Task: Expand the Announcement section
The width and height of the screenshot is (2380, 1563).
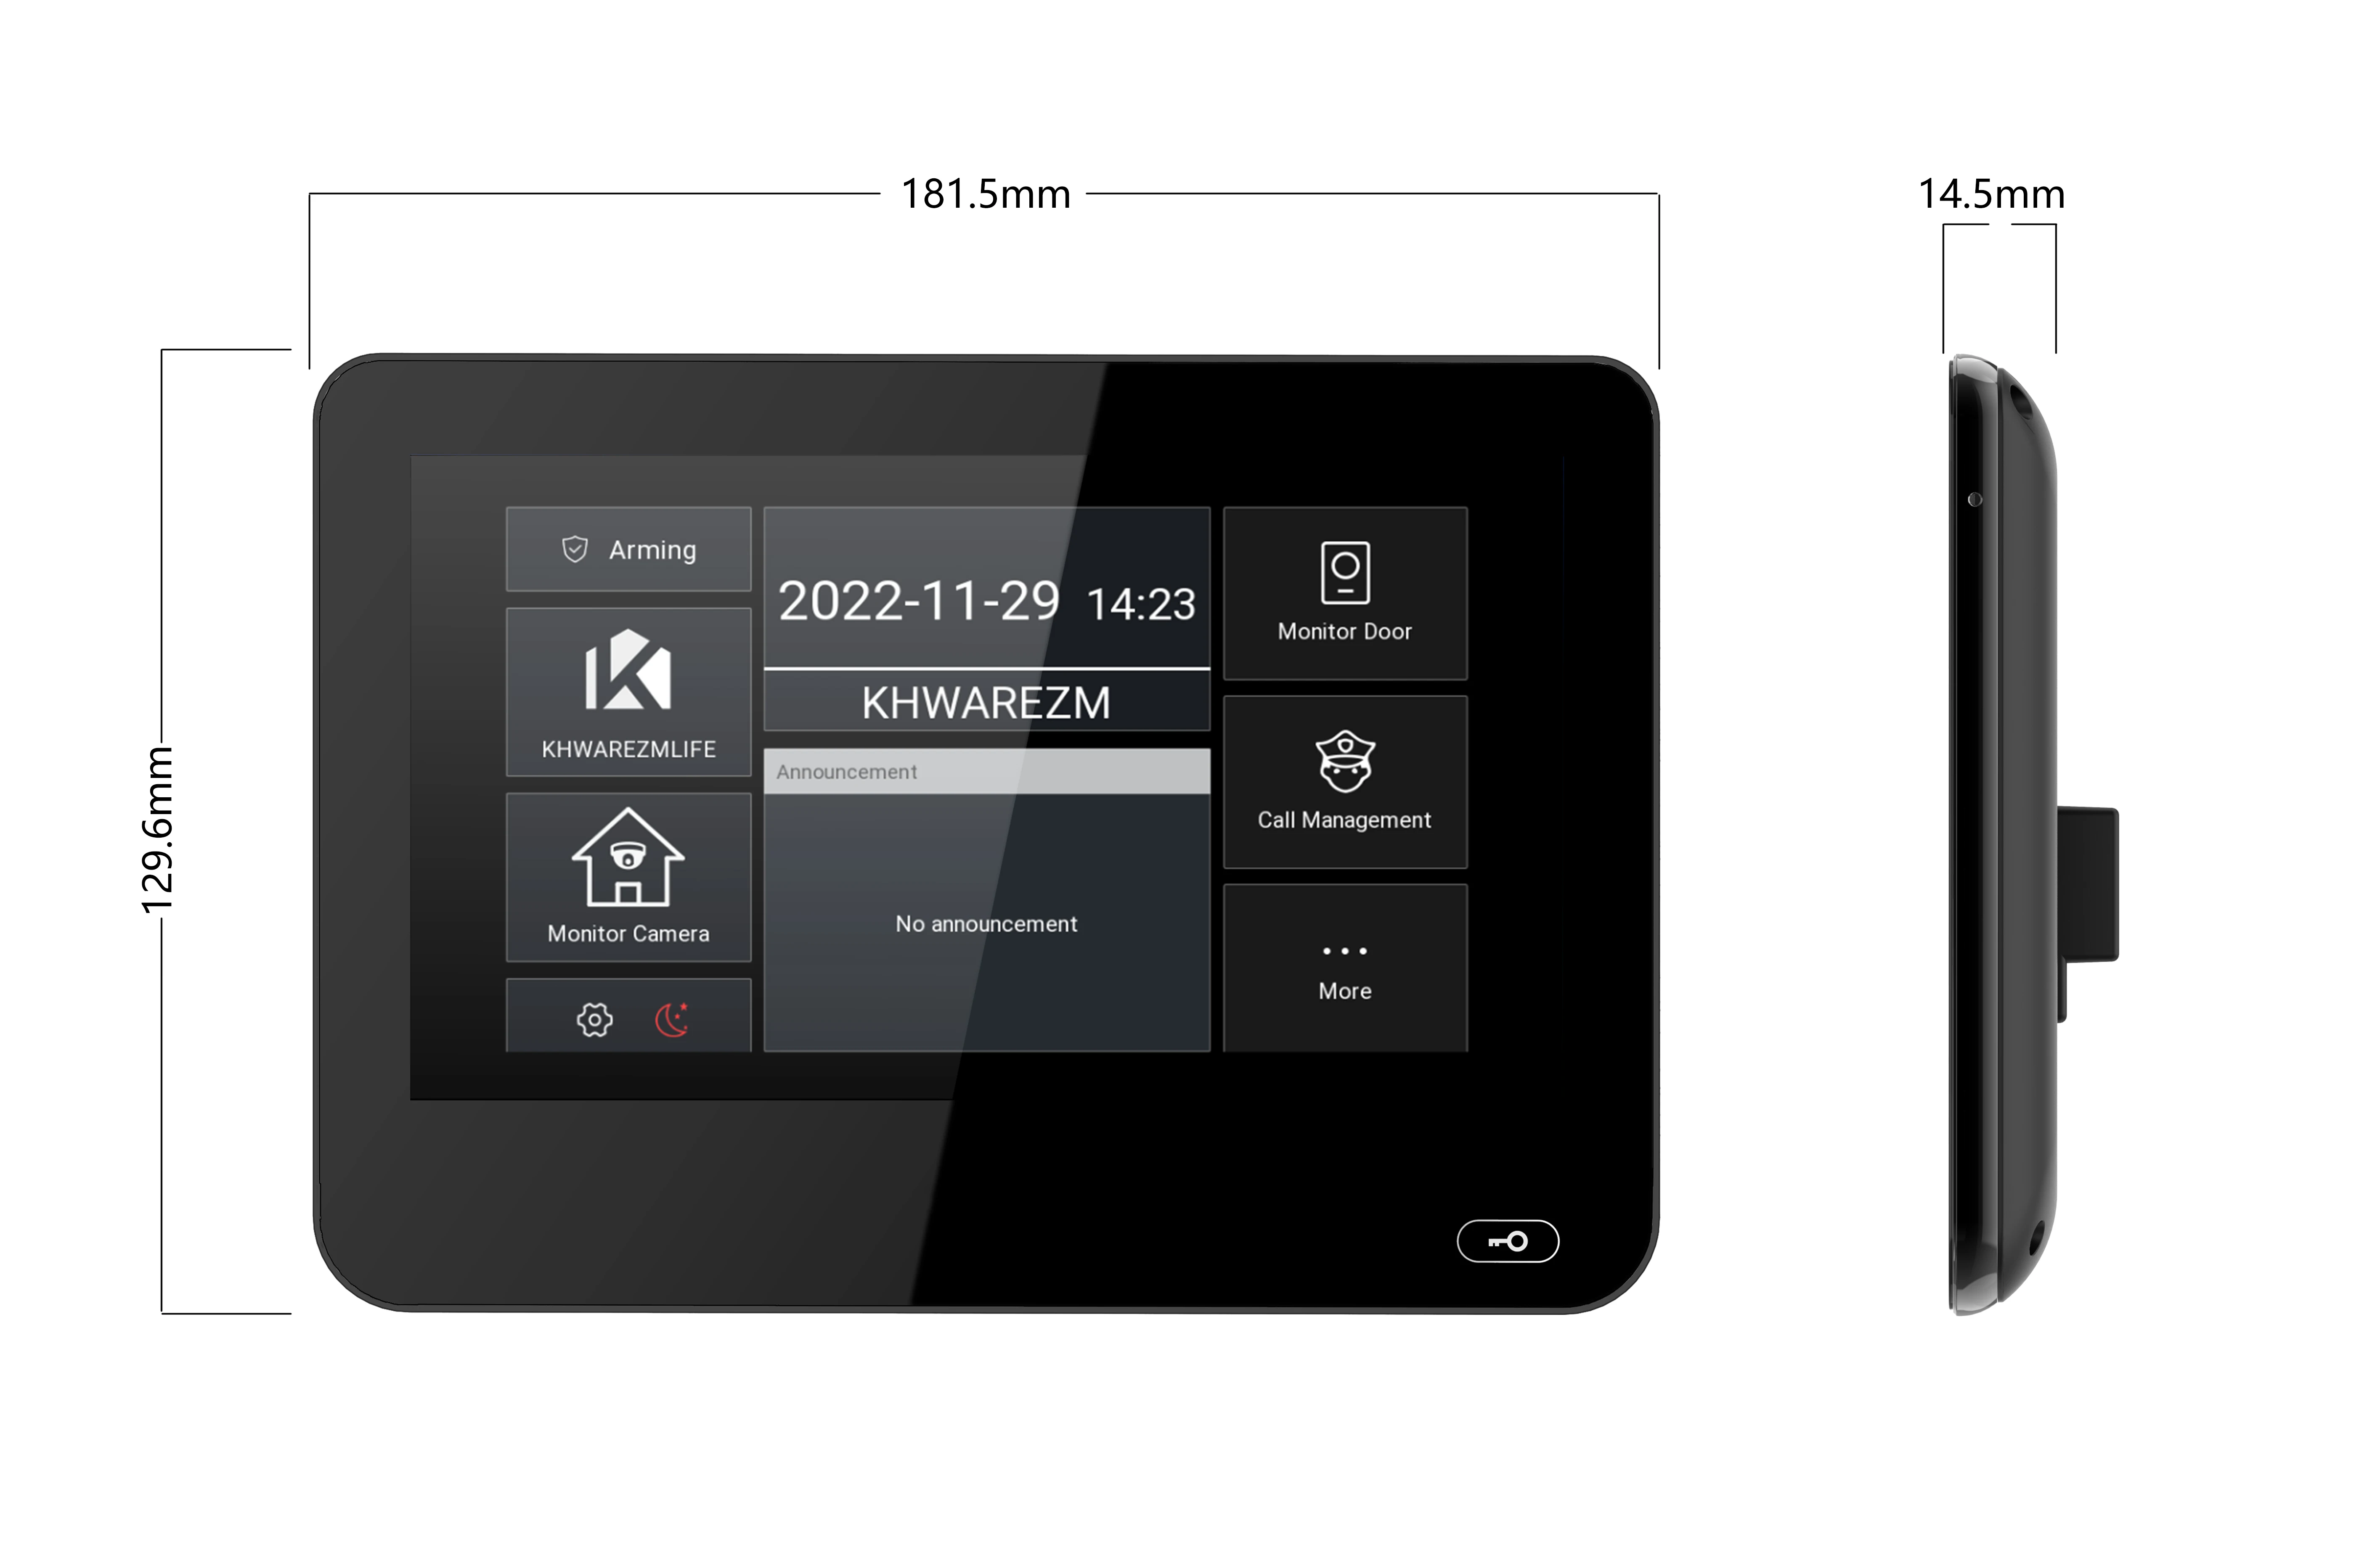Action: pos(986,773)
